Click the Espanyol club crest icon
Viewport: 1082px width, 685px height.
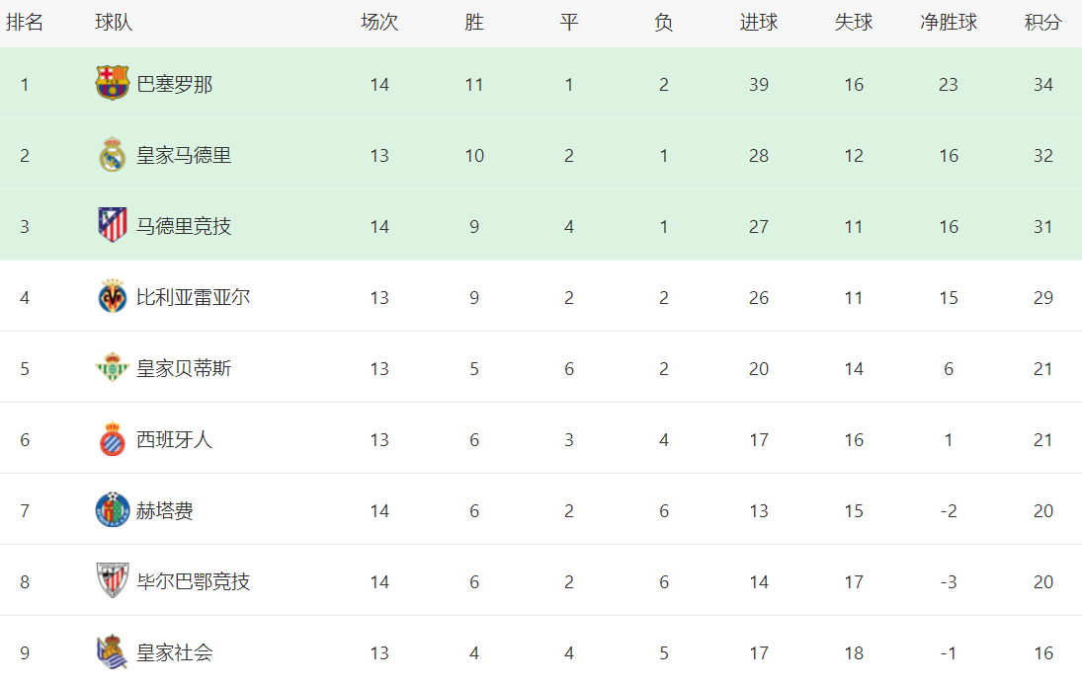click(x=113, y=439)
